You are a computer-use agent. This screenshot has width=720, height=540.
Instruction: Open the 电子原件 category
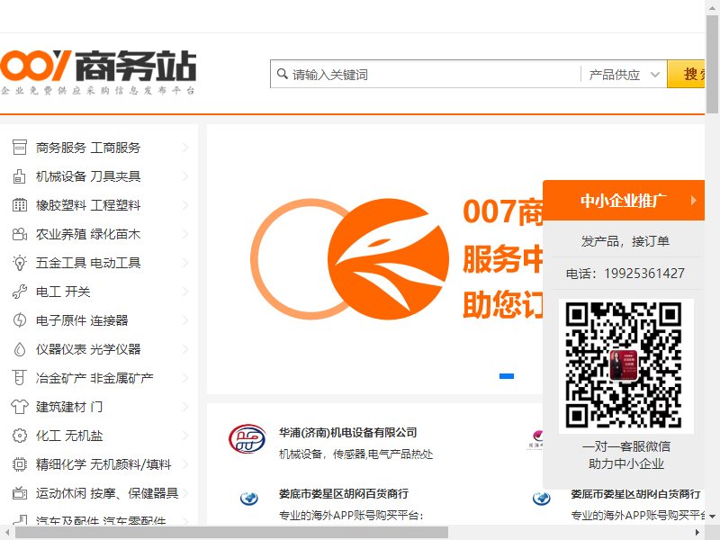click(61, 320)
